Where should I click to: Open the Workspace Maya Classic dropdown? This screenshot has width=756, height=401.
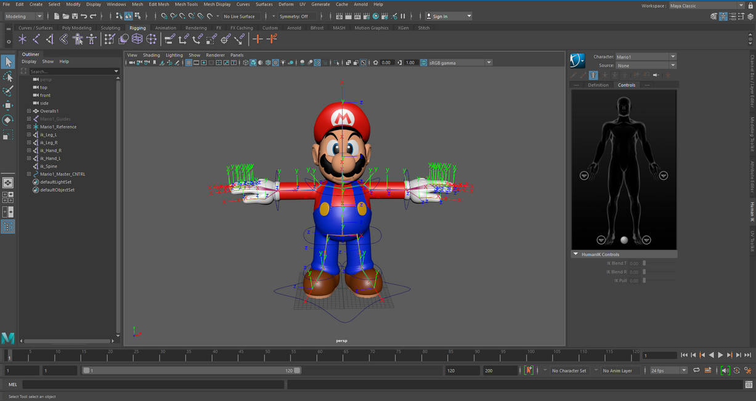click(x=707, y=6)
